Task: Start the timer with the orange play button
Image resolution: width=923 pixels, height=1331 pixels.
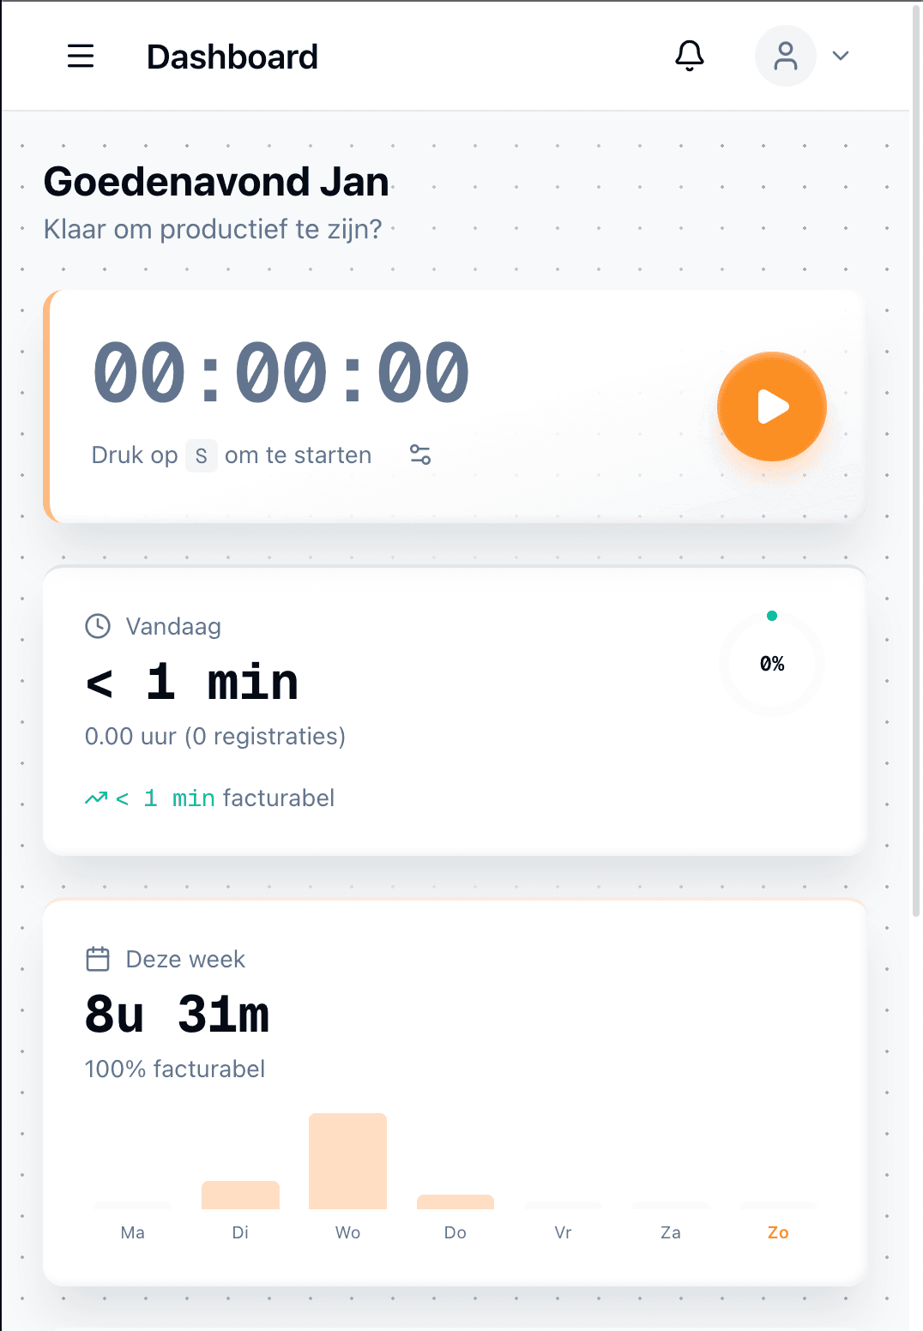Action: point(771,407)
